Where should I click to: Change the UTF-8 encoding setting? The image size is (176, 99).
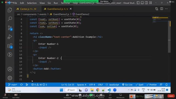(92, 85)
